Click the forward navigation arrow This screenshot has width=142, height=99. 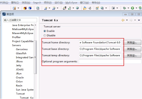pyautogui.click(x=131, y=20)
